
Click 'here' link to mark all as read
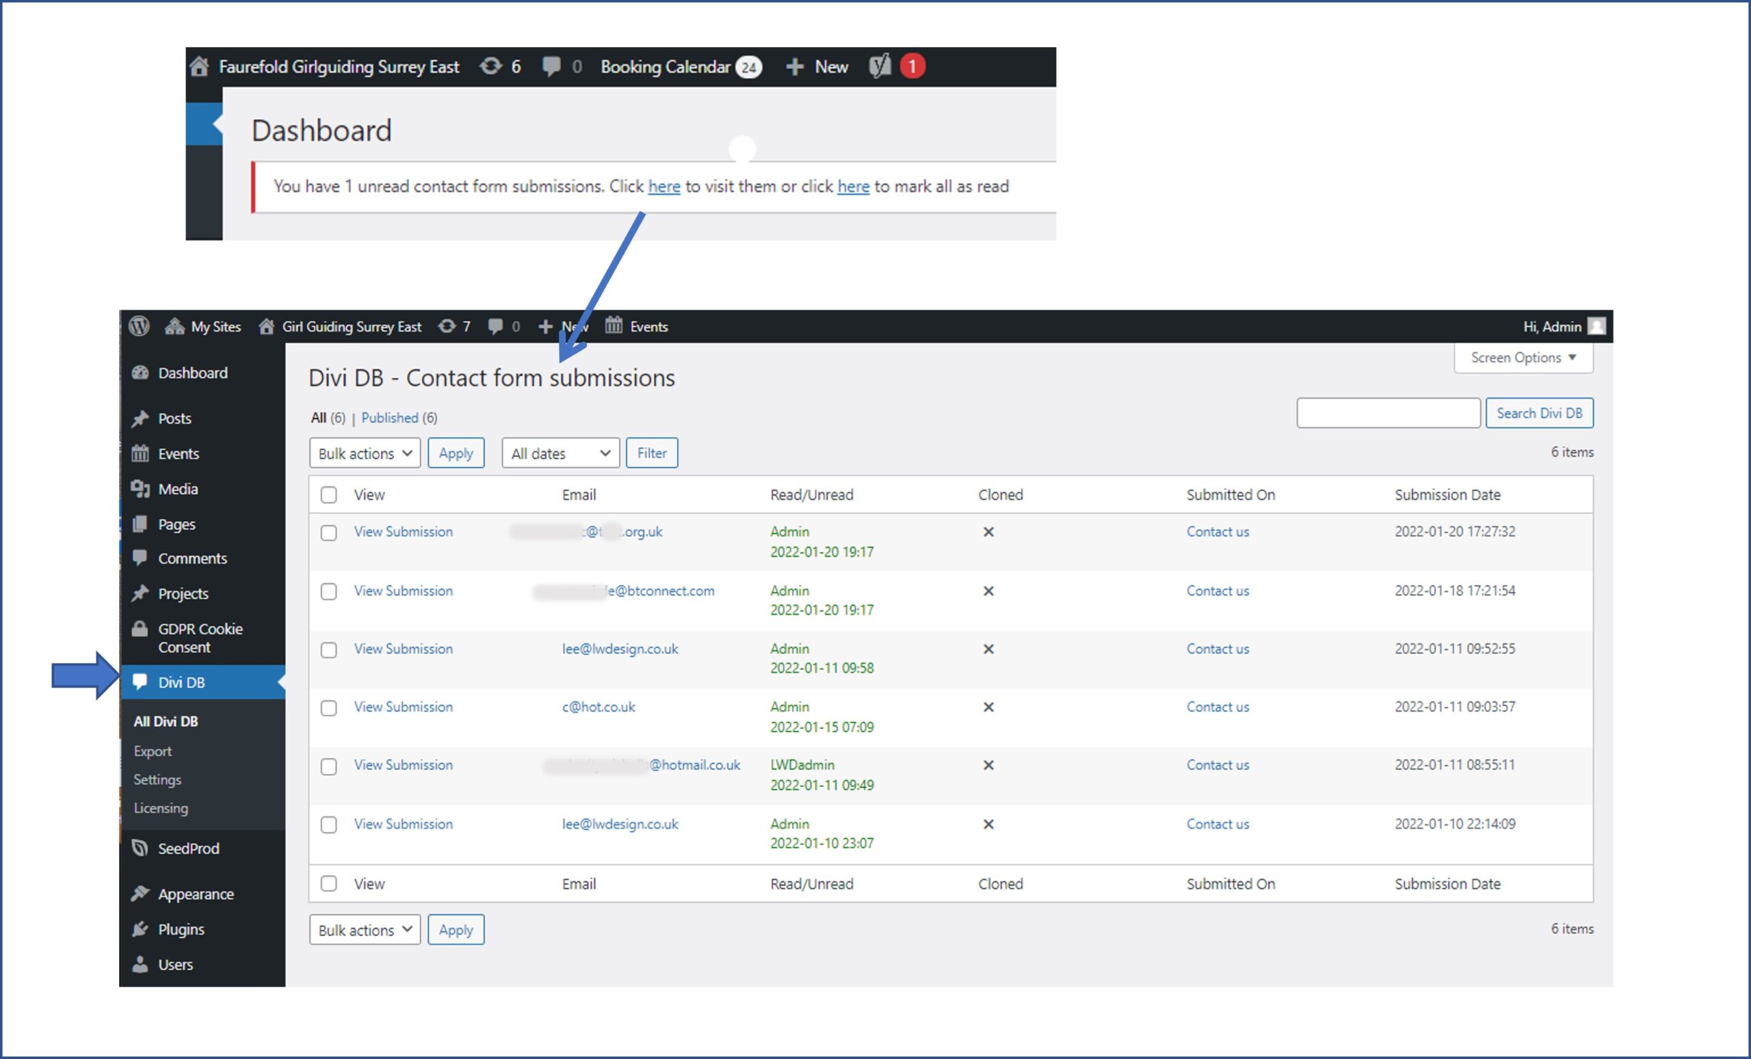(x=853, y=186)
